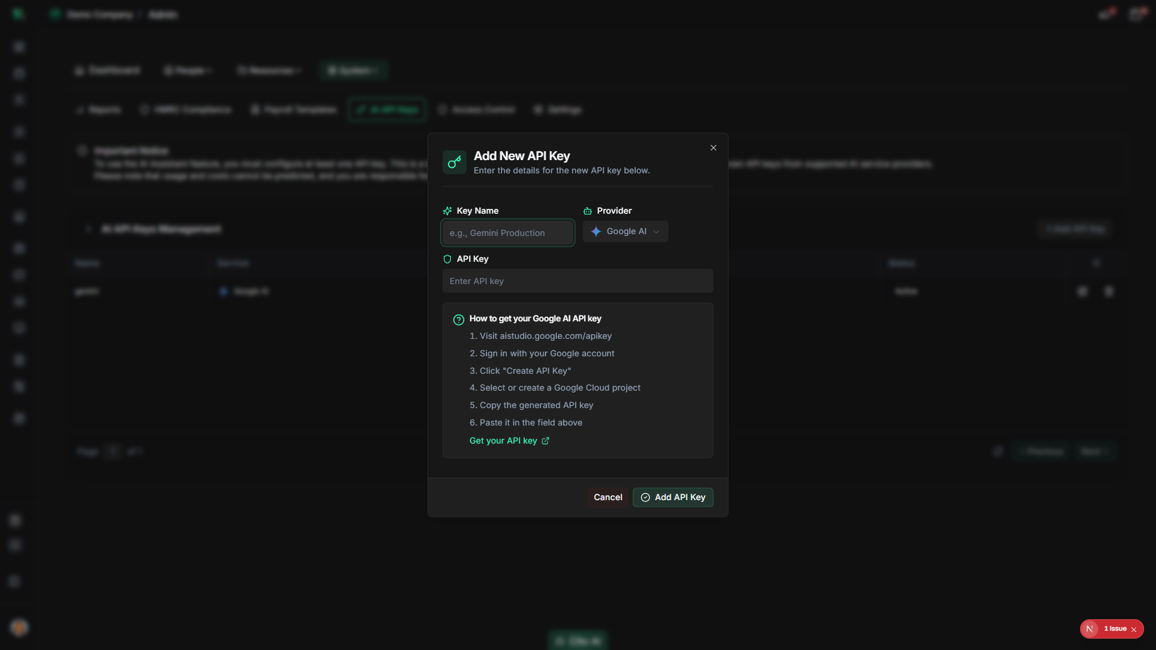The width and height of the screenshot is (1156, 650).
Task: Click the shield icon beside API Key label
Action: [x=447, y=259]
